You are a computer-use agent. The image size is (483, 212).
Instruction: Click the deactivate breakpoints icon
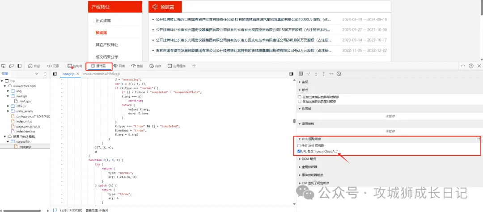pyautogui.click(x=339, y=73)
